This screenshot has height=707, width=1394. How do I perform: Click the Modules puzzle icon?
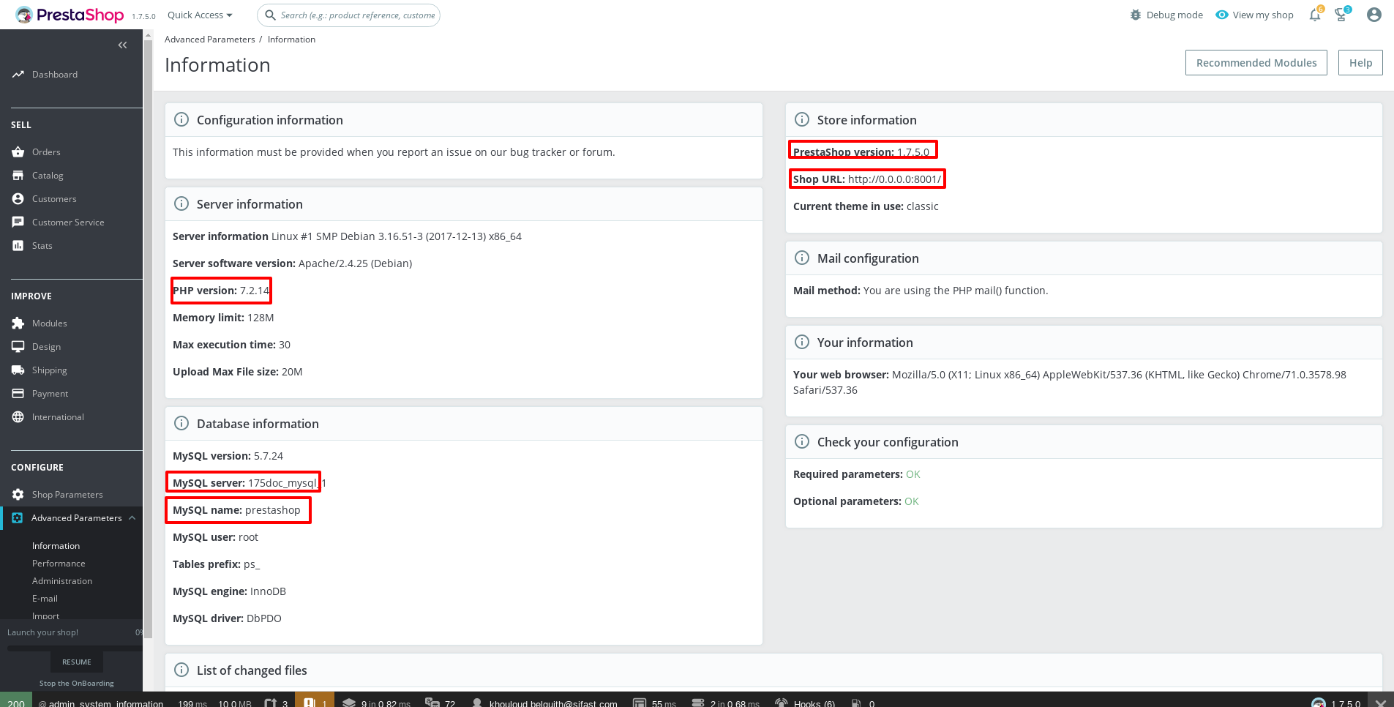pos(18,323)
